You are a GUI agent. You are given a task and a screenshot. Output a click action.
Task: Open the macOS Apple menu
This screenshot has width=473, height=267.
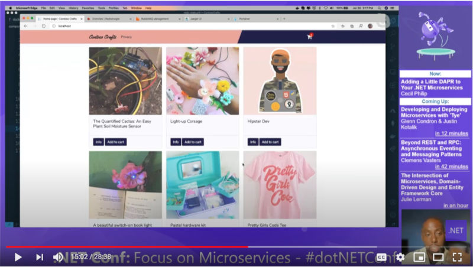(x=10, y=8)
